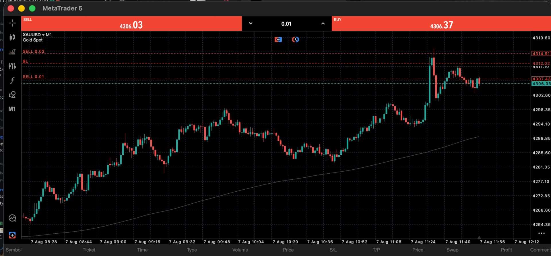
Task: Click the 0.01 volume input field
Action: tap(286, 24)
